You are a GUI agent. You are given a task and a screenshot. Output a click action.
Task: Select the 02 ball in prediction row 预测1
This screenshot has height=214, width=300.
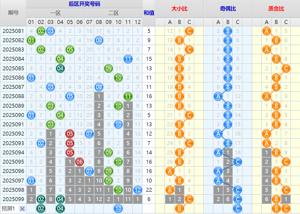41,208
